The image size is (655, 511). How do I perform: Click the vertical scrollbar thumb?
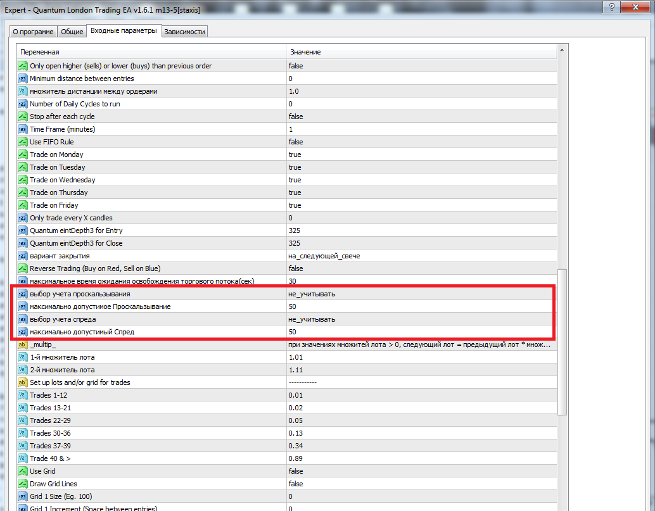[562, 342]
